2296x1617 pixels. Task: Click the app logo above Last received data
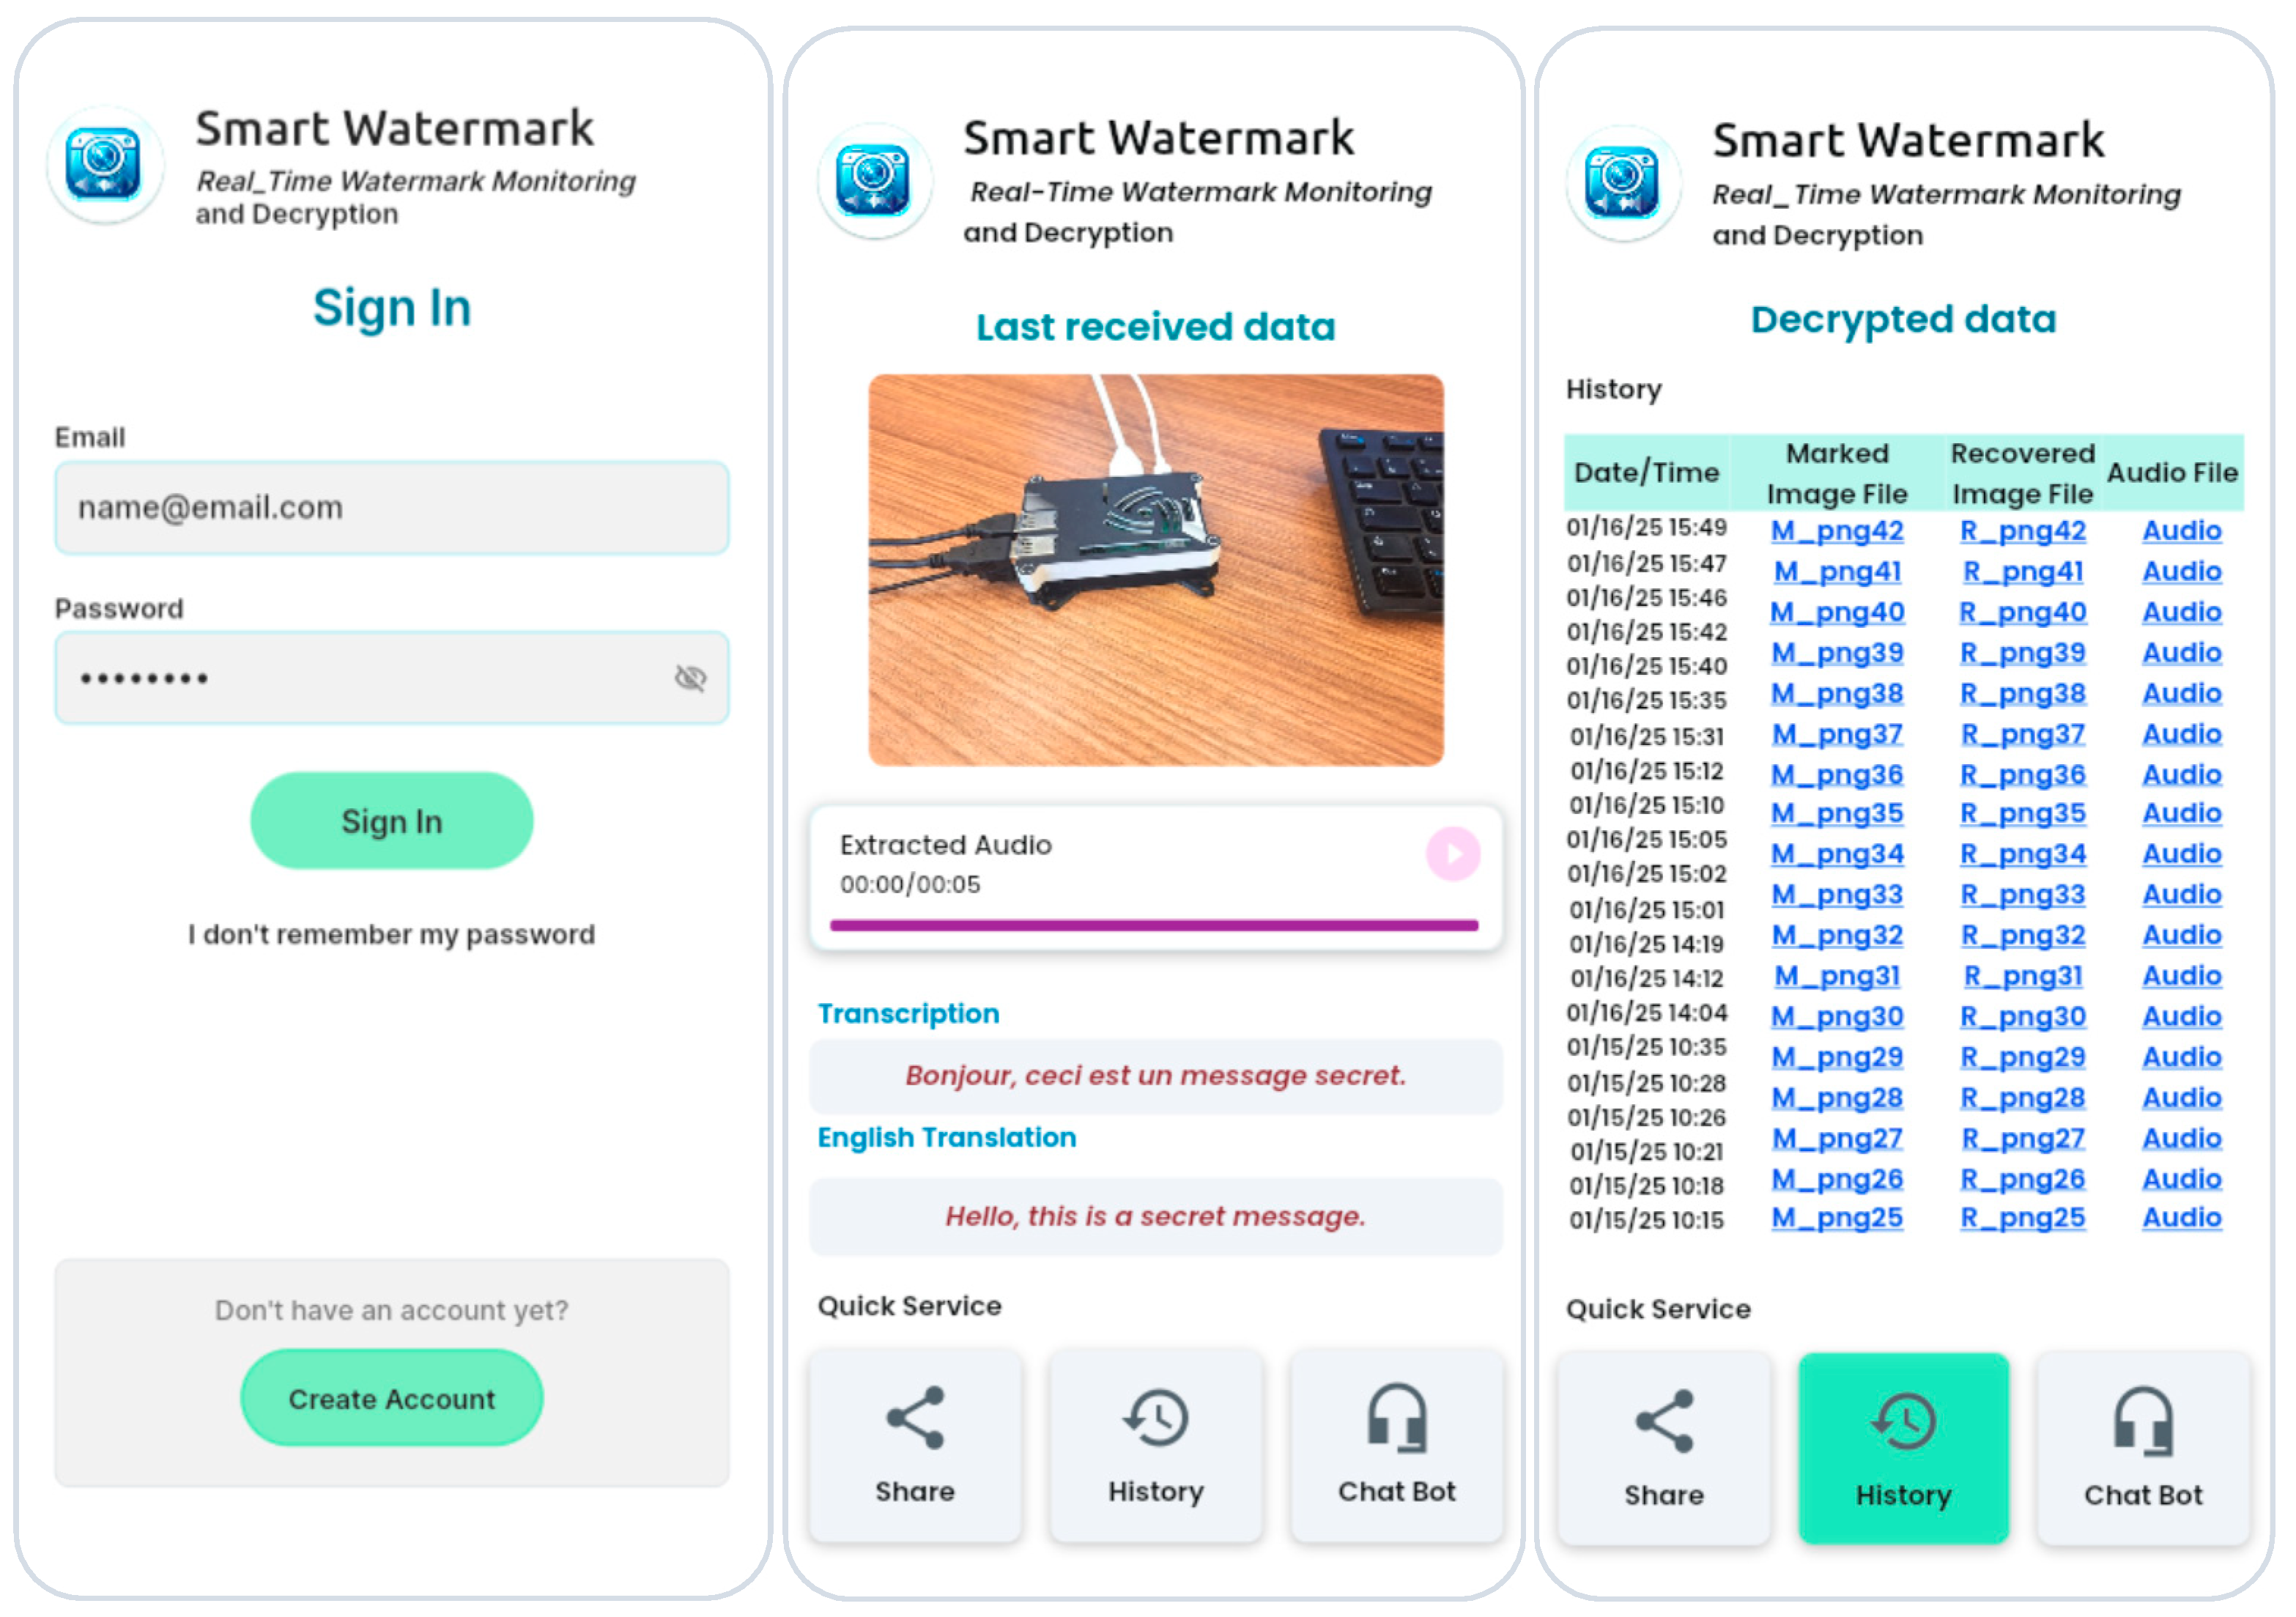pyautogui.click(x=875, y=181)
